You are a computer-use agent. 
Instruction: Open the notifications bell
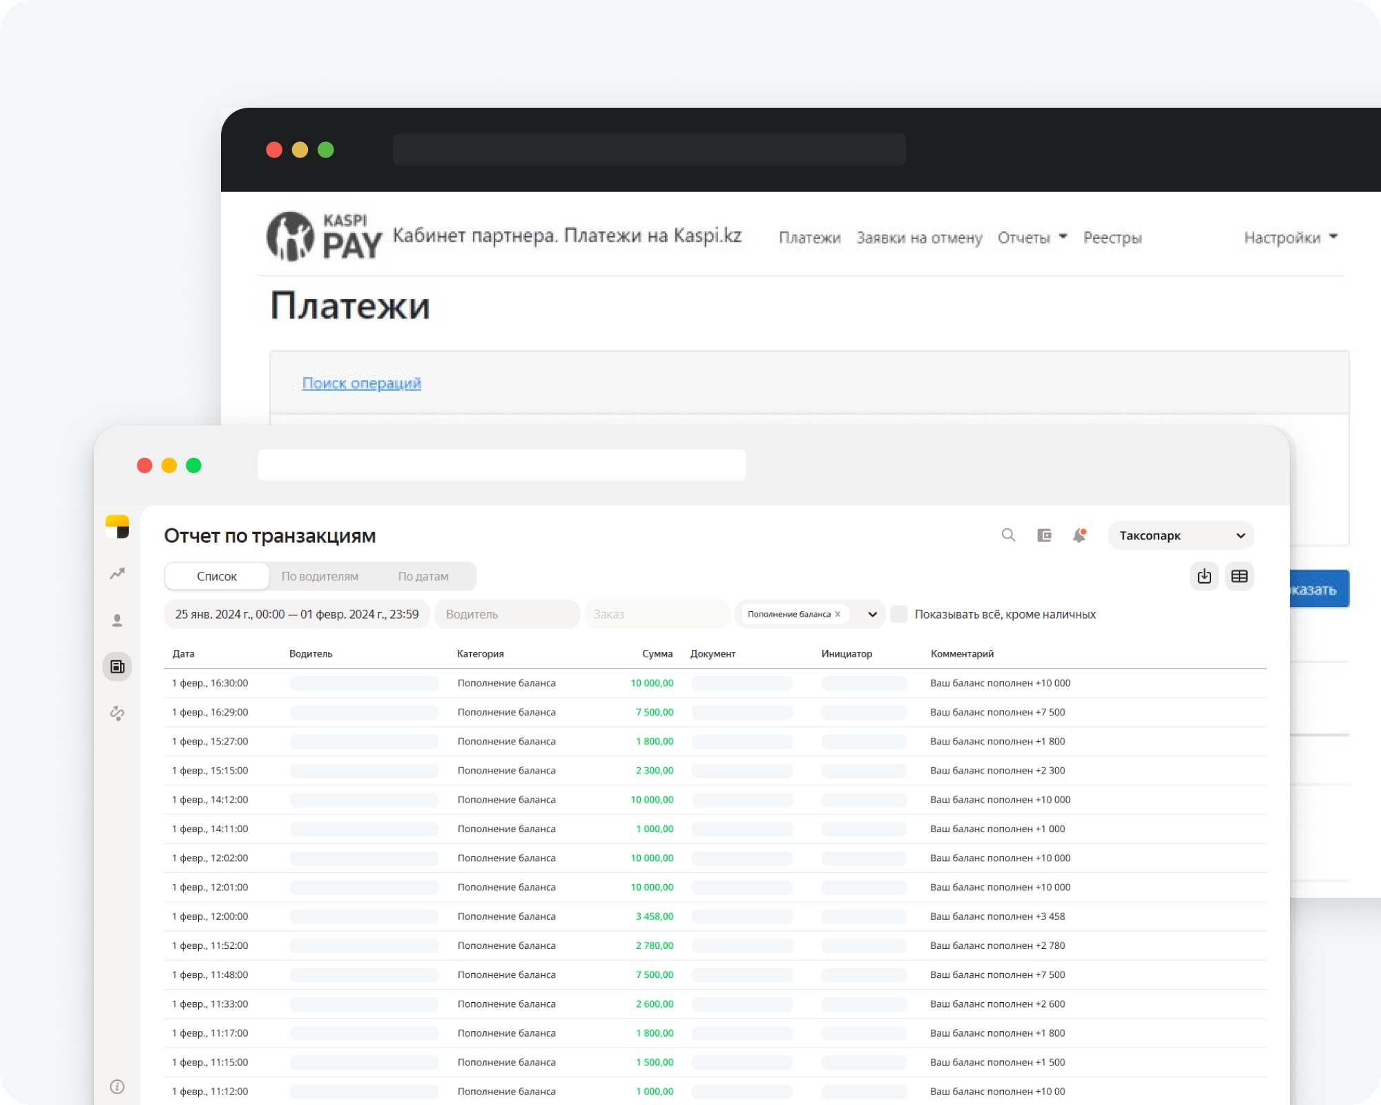1079,535
